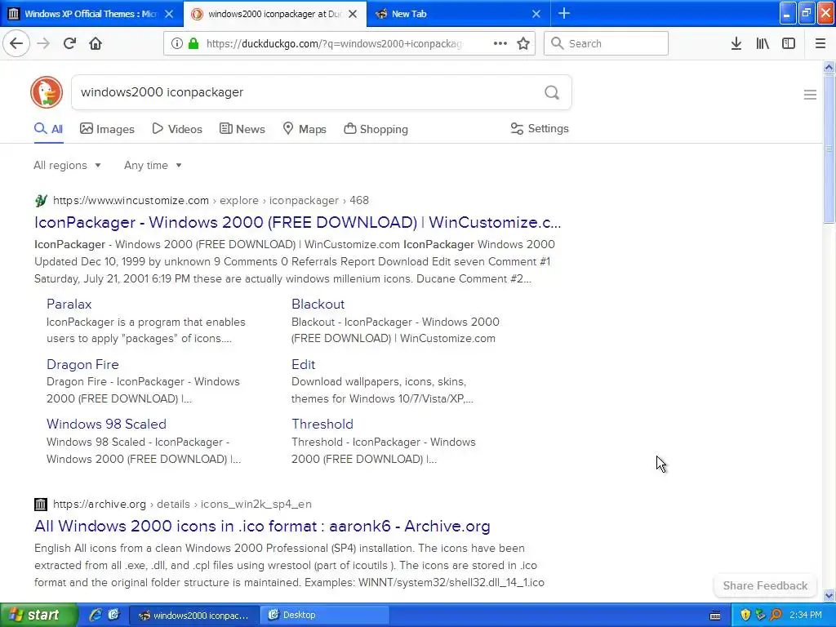This screenshot has height=627, width=836.
Task: Select the Videos search category
Action: pos(177,129)
